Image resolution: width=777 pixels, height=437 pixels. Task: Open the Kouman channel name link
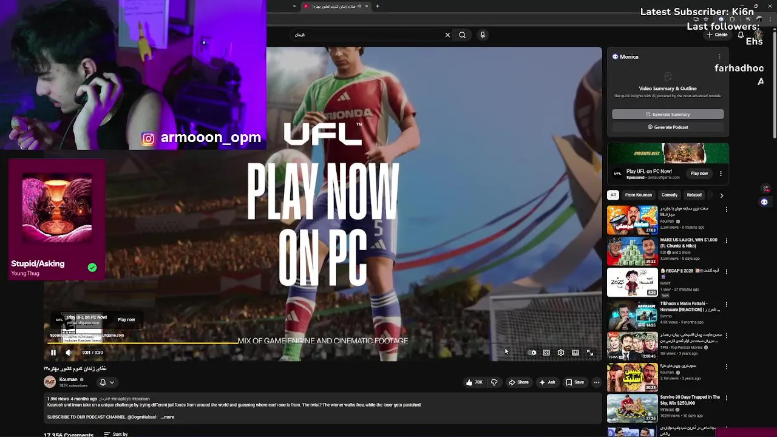click(68, 379)
